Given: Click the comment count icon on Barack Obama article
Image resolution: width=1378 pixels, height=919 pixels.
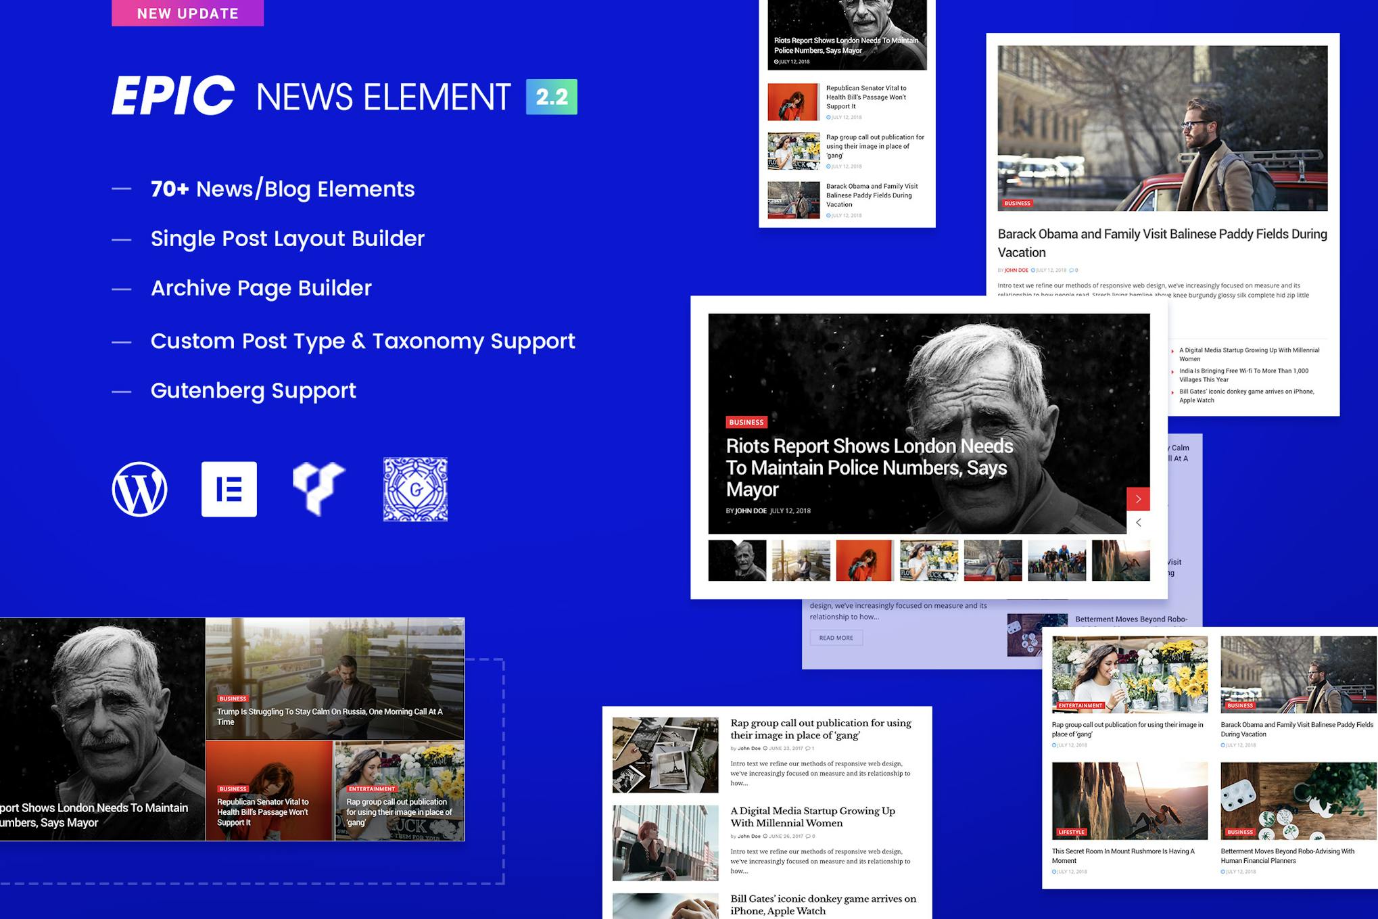Looking at the screenshot, I should click(1072, 269).
